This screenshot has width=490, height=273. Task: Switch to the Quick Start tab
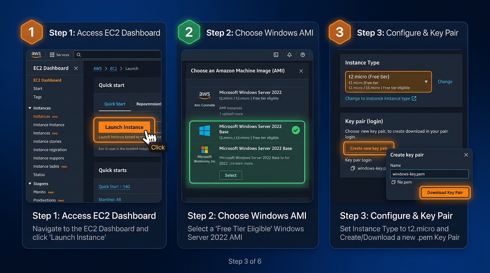(115, 104)
